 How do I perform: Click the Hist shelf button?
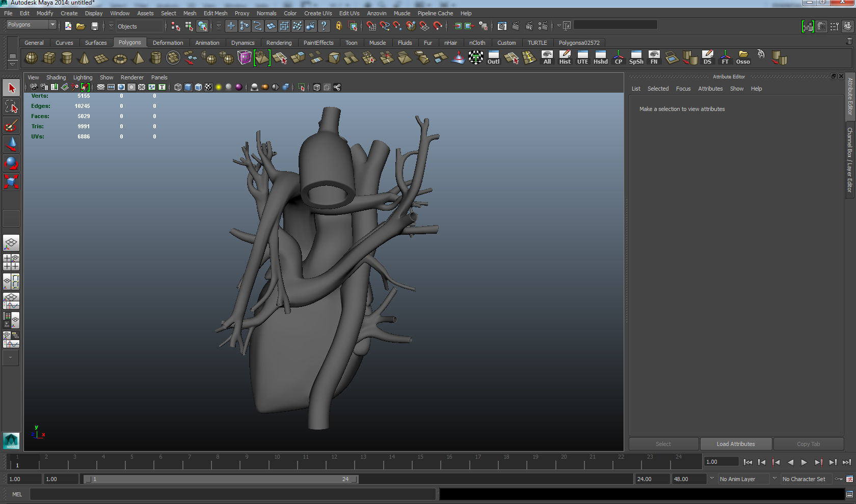pos(565,58)
